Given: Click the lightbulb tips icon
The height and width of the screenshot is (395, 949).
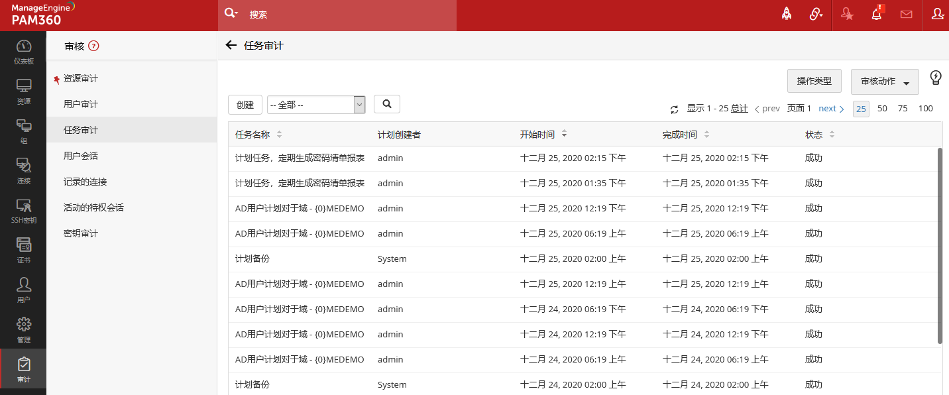Looking at the screenshot, I should pyautogui.click(x=936, y=78).
